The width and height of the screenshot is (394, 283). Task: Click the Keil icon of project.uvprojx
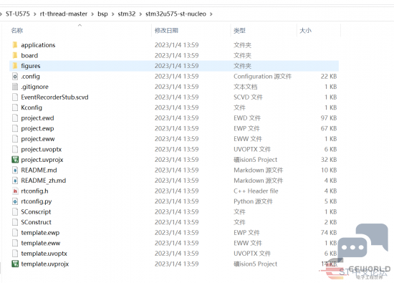click(x=15, y=160)
